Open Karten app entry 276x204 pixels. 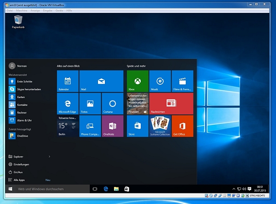coord(29,97)
